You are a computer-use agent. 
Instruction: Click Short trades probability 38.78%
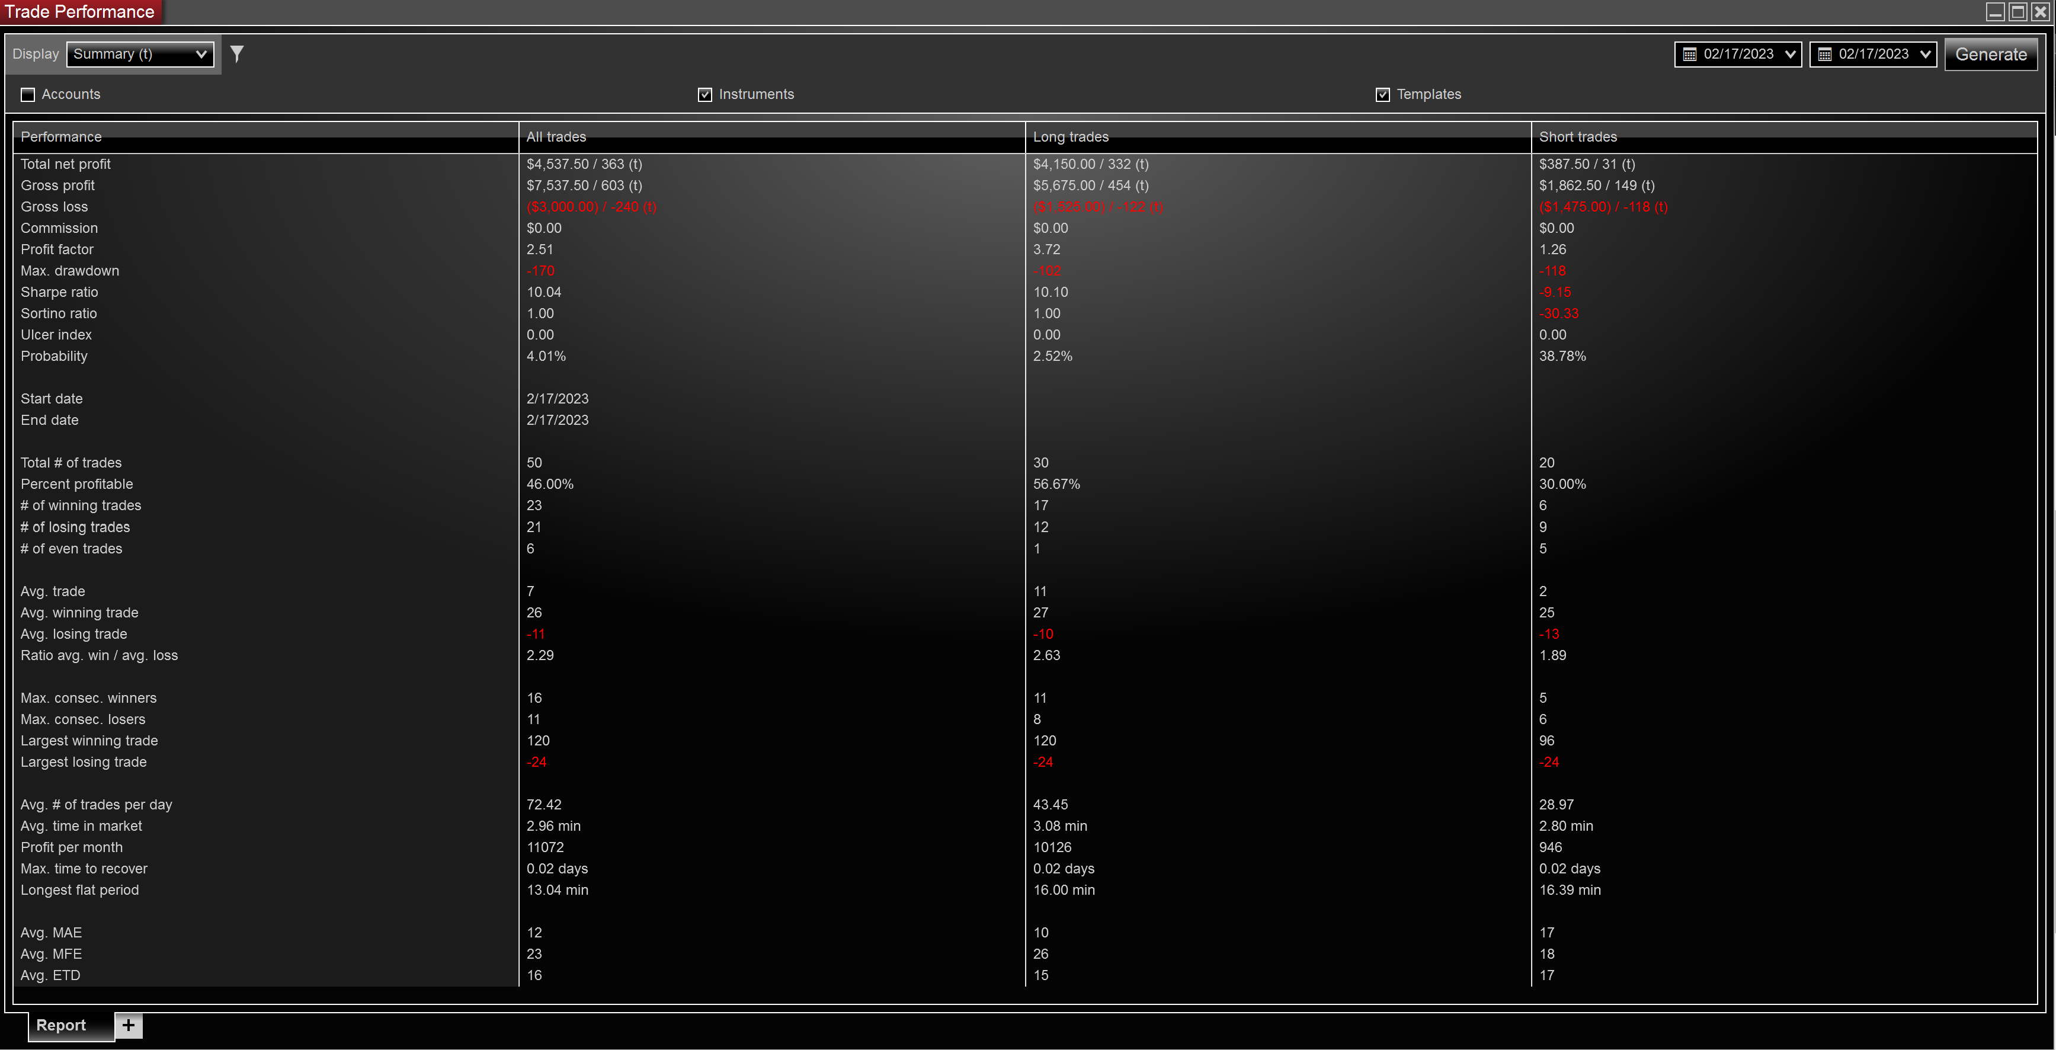1562,356
